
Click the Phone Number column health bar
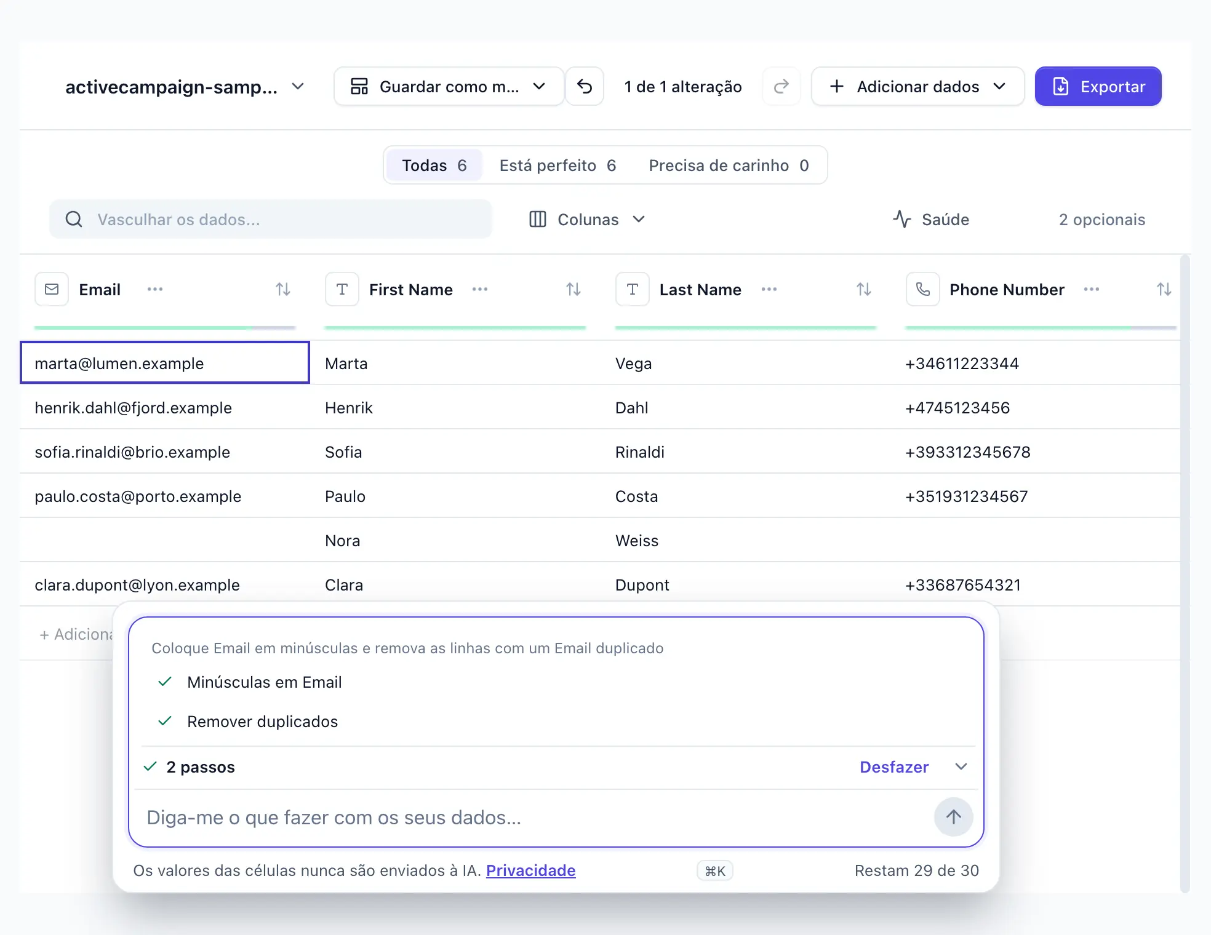1041,327
